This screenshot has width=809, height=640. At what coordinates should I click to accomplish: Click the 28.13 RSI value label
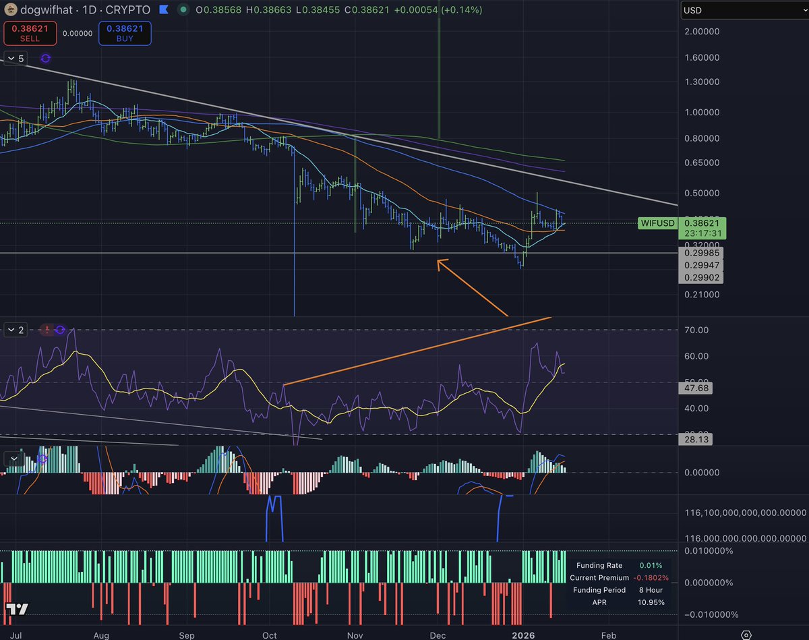pyautogui.click(x=697, y=439)
